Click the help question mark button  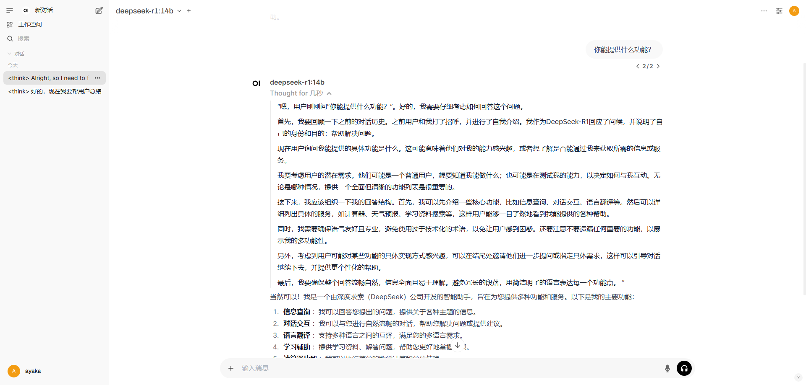[798, 377]
